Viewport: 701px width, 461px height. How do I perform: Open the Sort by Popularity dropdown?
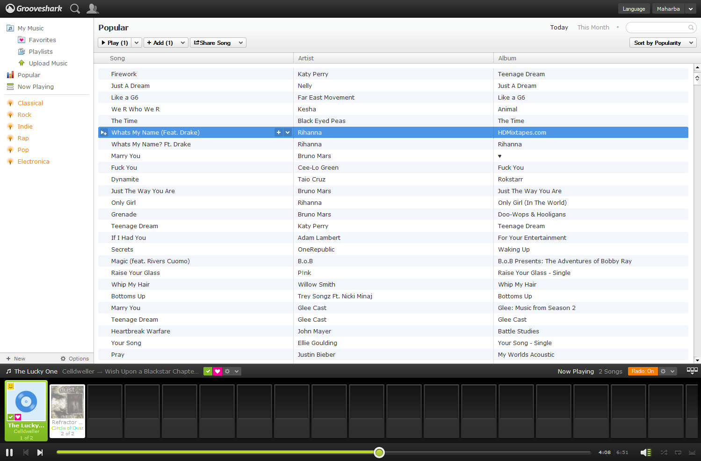tap(662, 43)
